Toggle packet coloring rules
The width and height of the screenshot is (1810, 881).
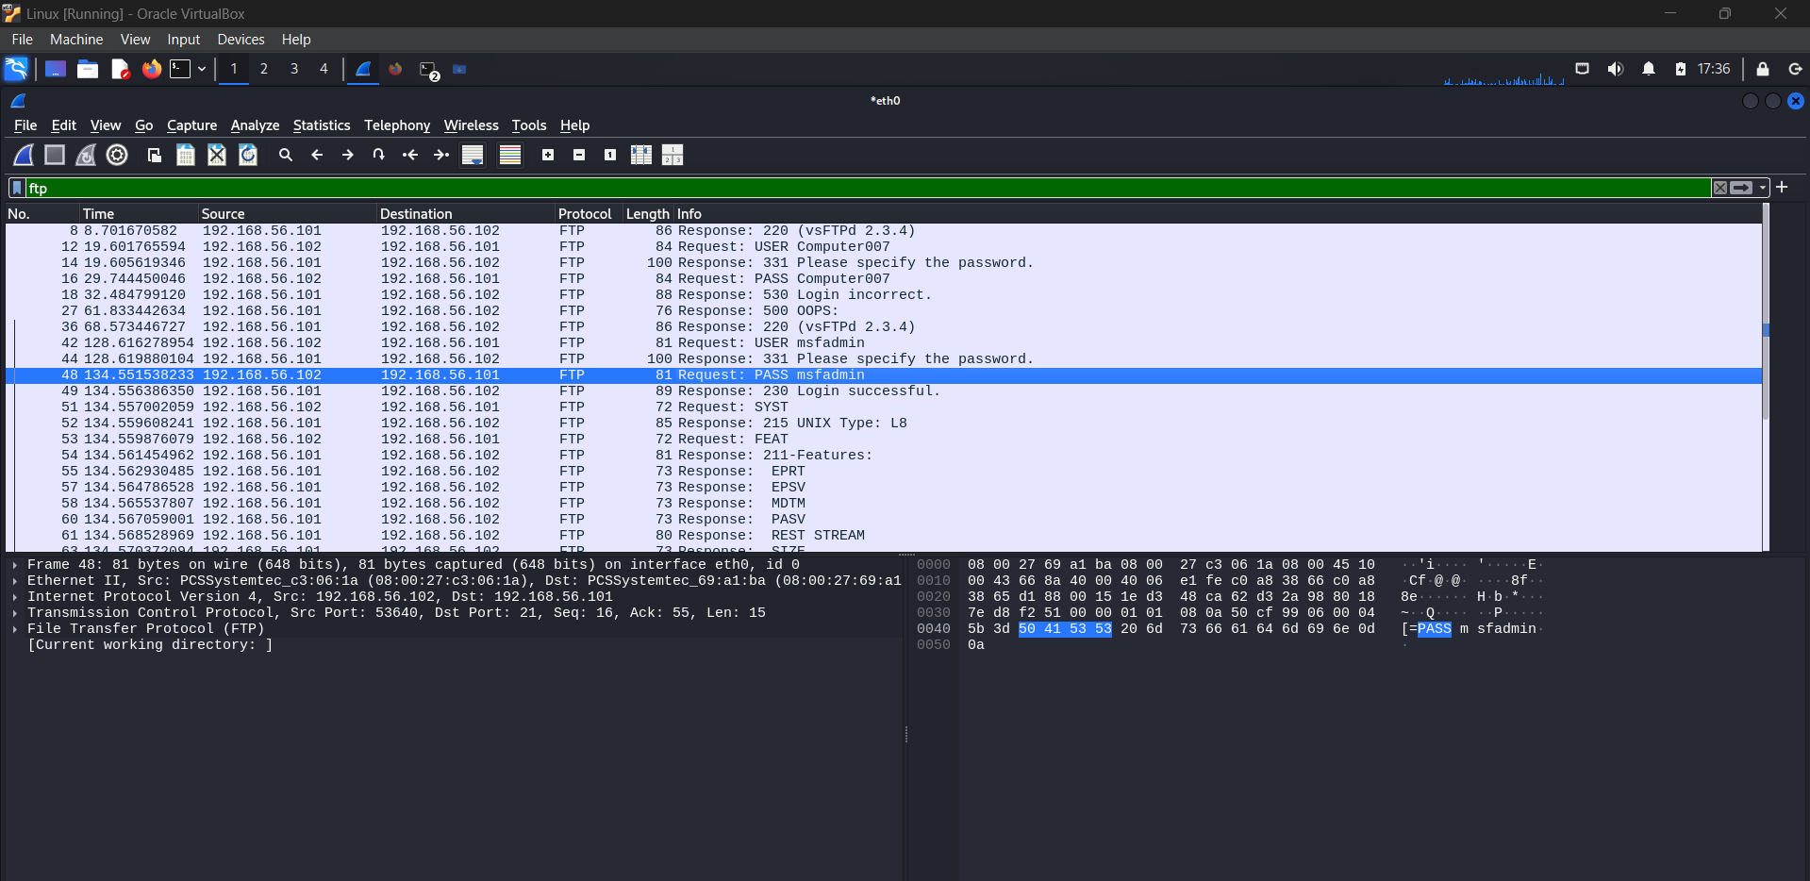(x=510, y=155)
